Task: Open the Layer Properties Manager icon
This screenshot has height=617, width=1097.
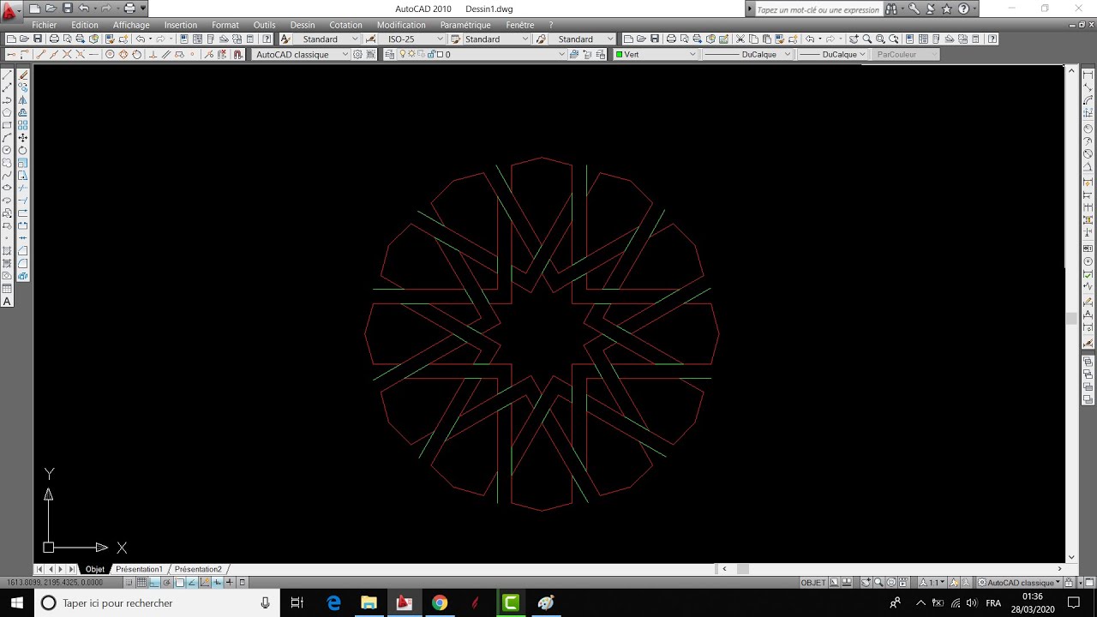Action: [390, 54]
